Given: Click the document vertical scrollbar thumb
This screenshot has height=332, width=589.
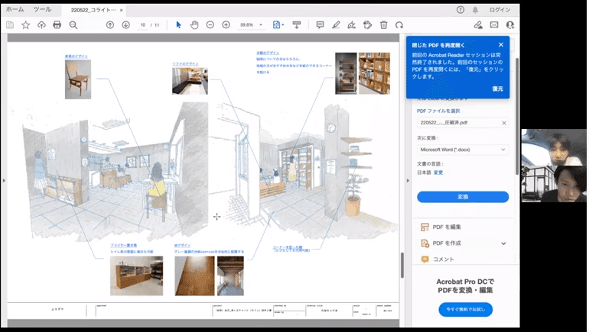Looking at the screenshot, I should pos(402,266).
